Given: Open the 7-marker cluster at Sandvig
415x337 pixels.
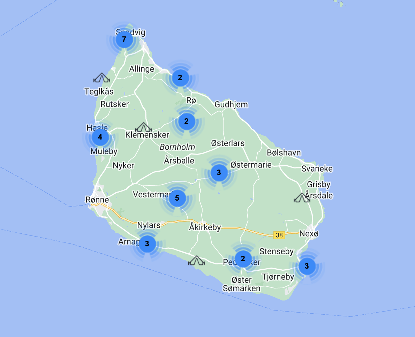Looking at the screenshot, I should 124,39.
